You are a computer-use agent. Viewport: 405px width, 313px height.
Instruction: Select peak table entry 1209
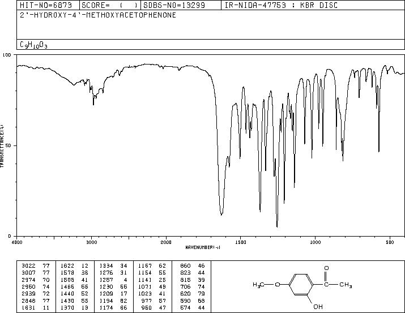113,294
